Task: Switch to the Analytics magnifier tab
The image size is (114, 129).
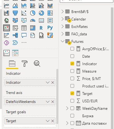Action: coord(37,64)
